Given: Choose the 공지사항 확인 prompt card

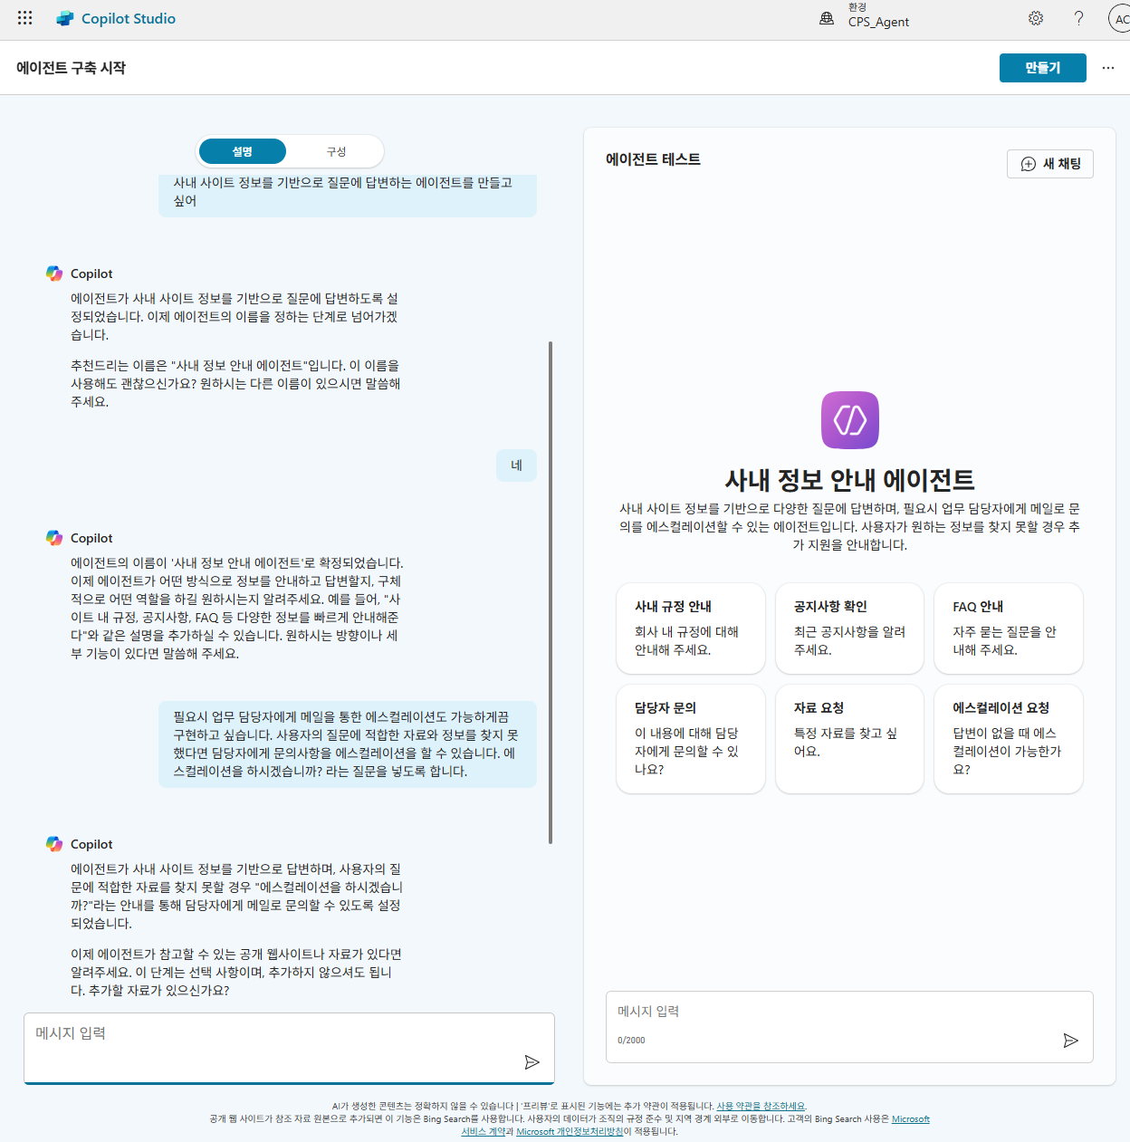Looking at the screenshot, I should click(x=849, y=629).
